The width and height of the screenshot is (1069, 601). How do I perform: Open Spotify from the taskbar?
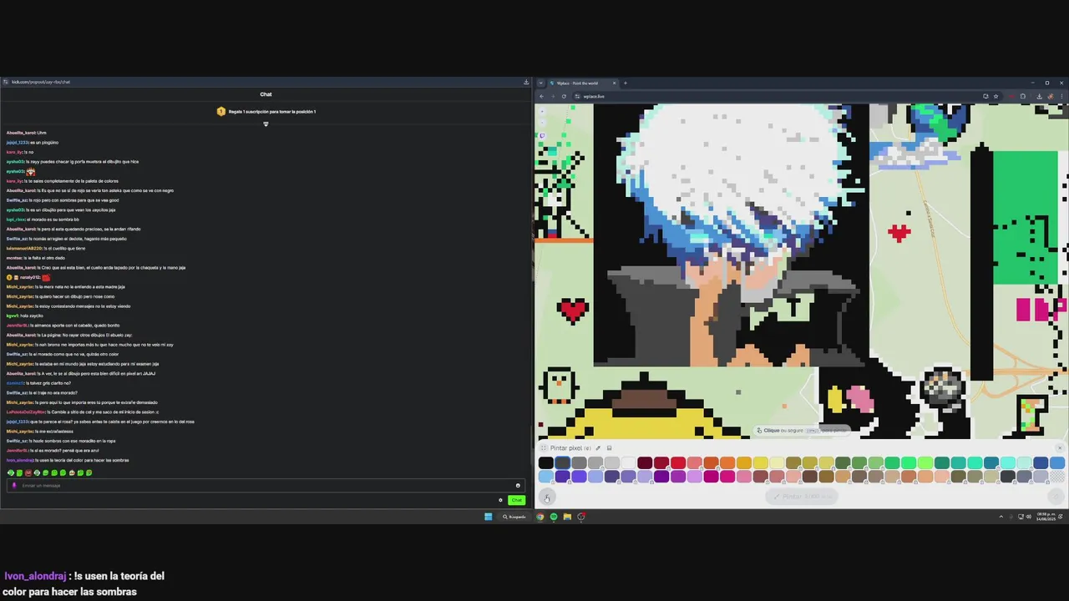[x=553, y=517]
